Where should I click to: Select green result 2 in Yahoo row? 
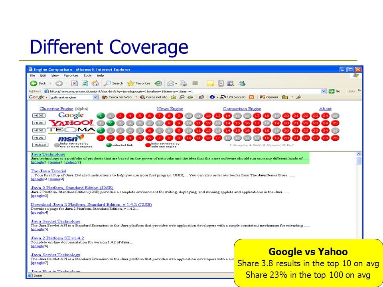coord(111,123)
